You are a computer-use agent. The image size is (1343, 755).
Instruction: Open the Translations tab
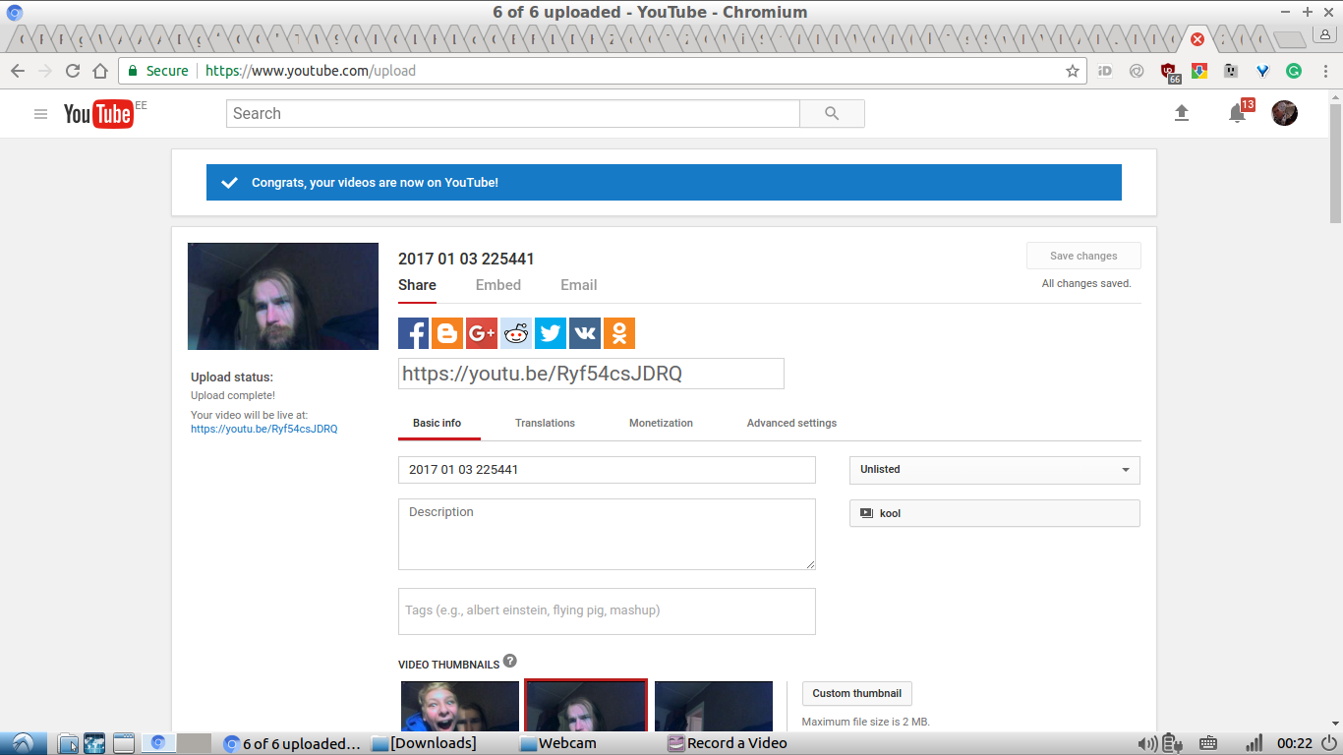tap(545, 423)
